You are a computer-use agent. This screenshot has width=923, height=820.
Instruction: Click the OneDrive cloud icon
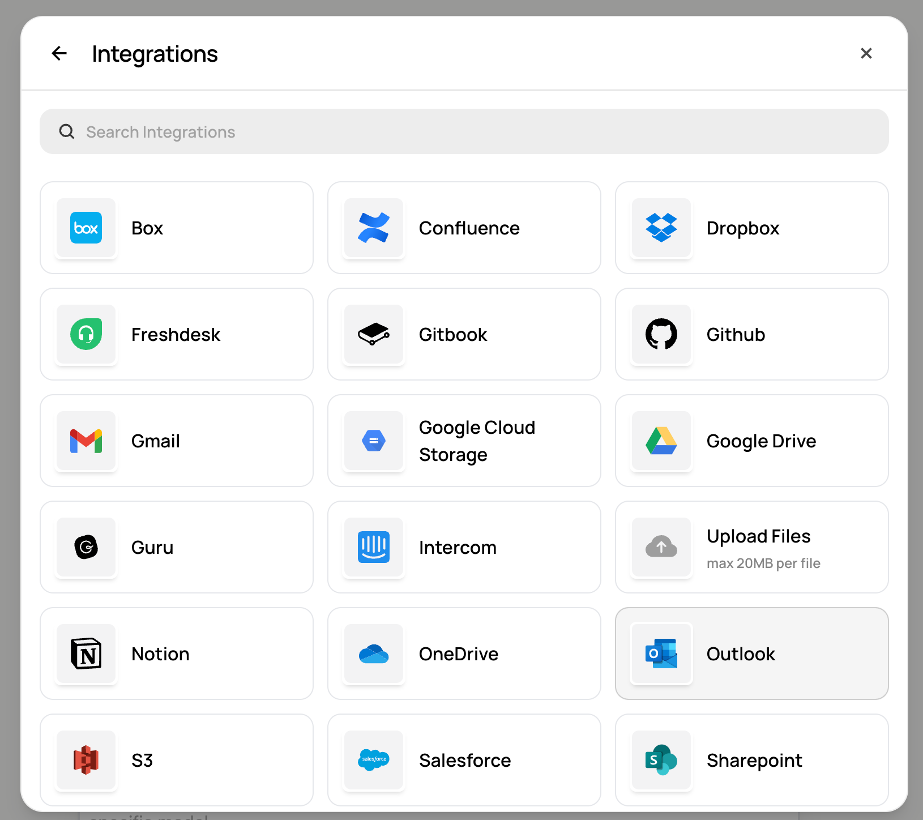tap(374, 654)
